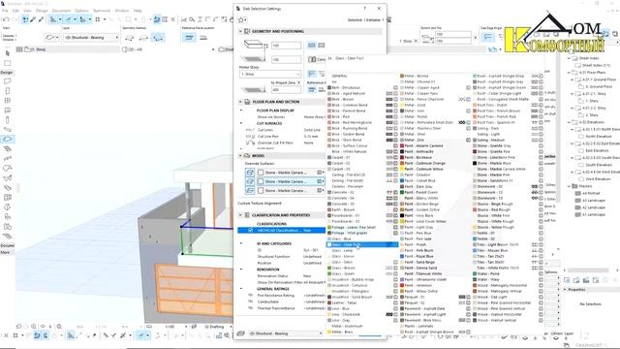Open the Options menu
Screen dimensions: 620x349
pyautogui.click(x=81, y=11)
